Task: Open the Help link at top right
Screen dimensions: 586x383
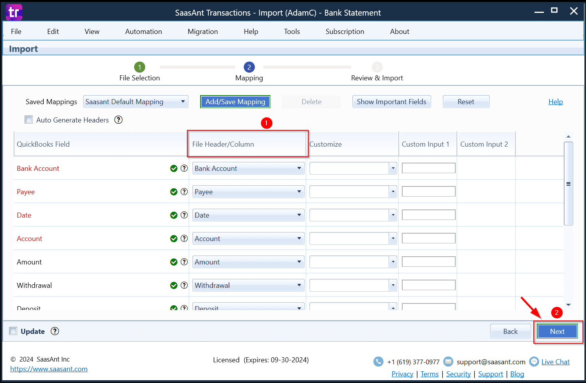Action: pos(556,102)
